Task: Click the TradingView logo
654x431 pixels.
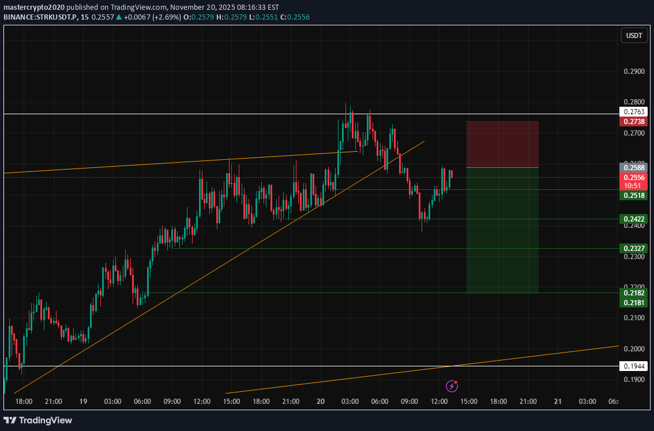Action: pos(38,420)
